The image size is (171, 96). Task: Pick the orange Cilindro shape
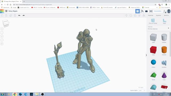tap(164, 50)
